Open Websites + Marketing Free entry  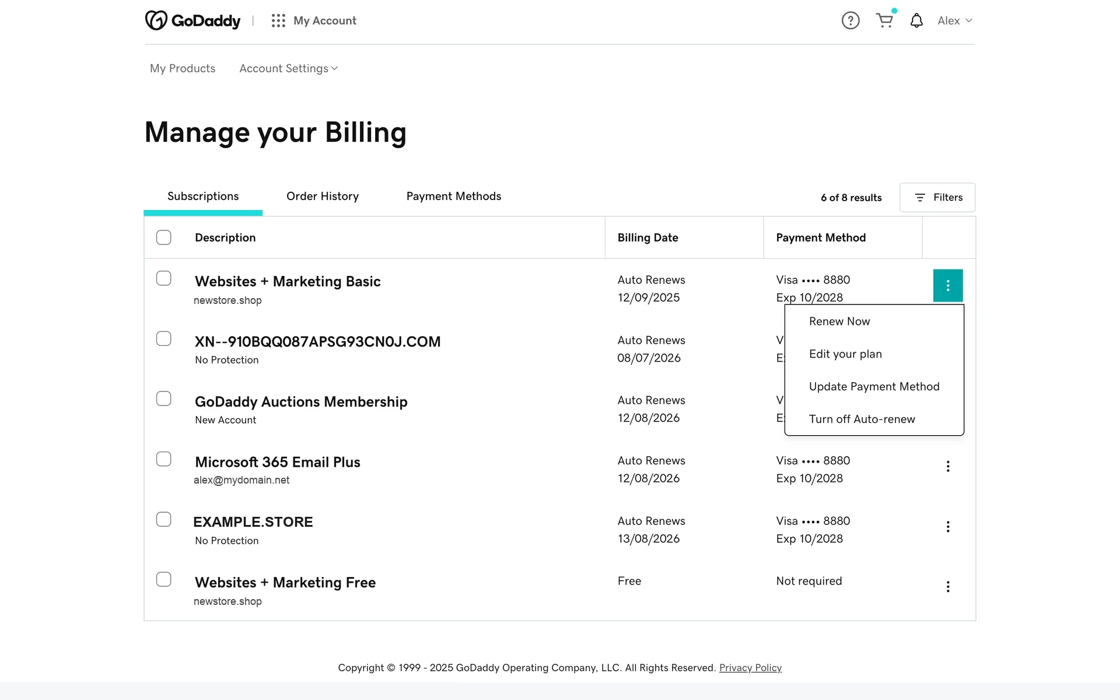(285, 582)
